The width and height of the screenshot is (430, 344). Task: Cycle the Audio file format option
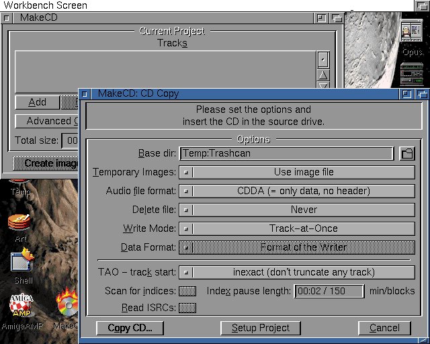coord(297,191)
